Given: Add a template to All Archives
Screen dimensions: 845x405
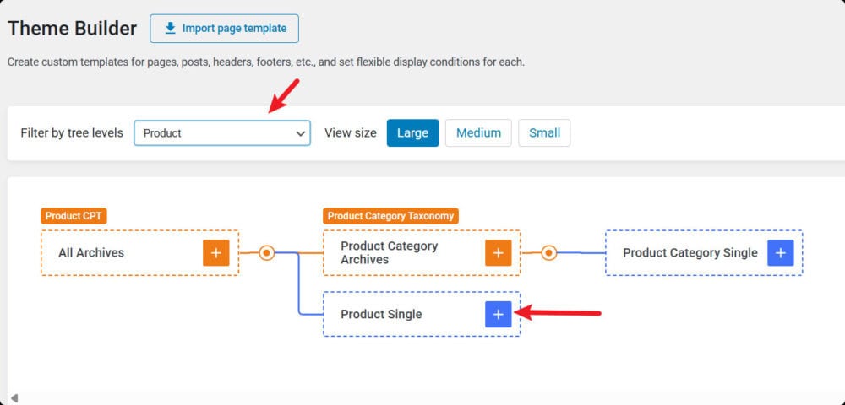Looking at the screenshot, I should (216, 253).
